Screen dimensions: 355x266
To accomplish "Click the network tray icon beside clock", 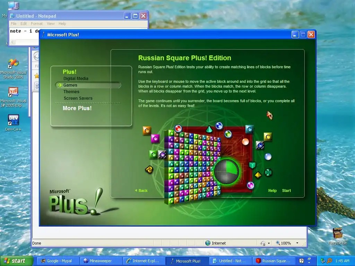I will pos(323,261).
